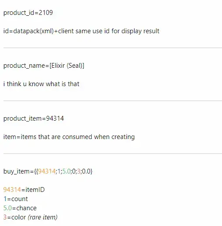Screen dimensions: 222x226
Task: Click the red 3 in buy_item value
Action: pos(79,171)
